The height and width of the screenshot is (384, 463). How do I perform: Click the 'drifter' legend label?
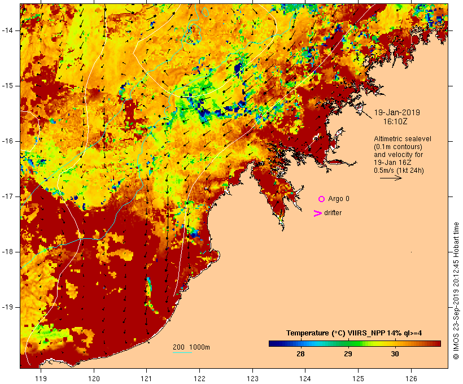click(333, 213)
